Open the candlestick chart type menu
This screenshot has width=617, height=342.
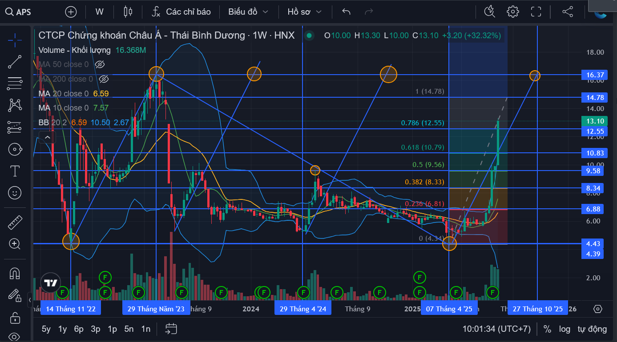(x=128, y=12)
